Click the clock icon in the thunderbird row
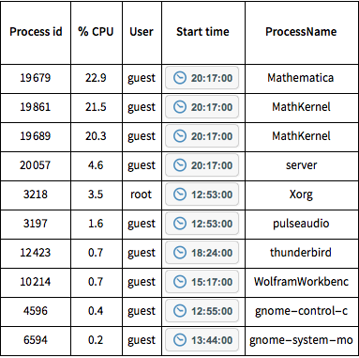This screenshot has height=358, width=359. pos(180,253)
